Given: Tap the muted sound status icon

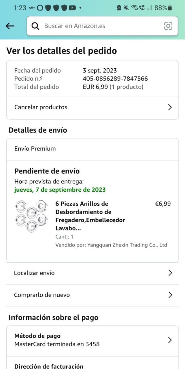Looking at the screenshot, I should [x=126, y=8].
